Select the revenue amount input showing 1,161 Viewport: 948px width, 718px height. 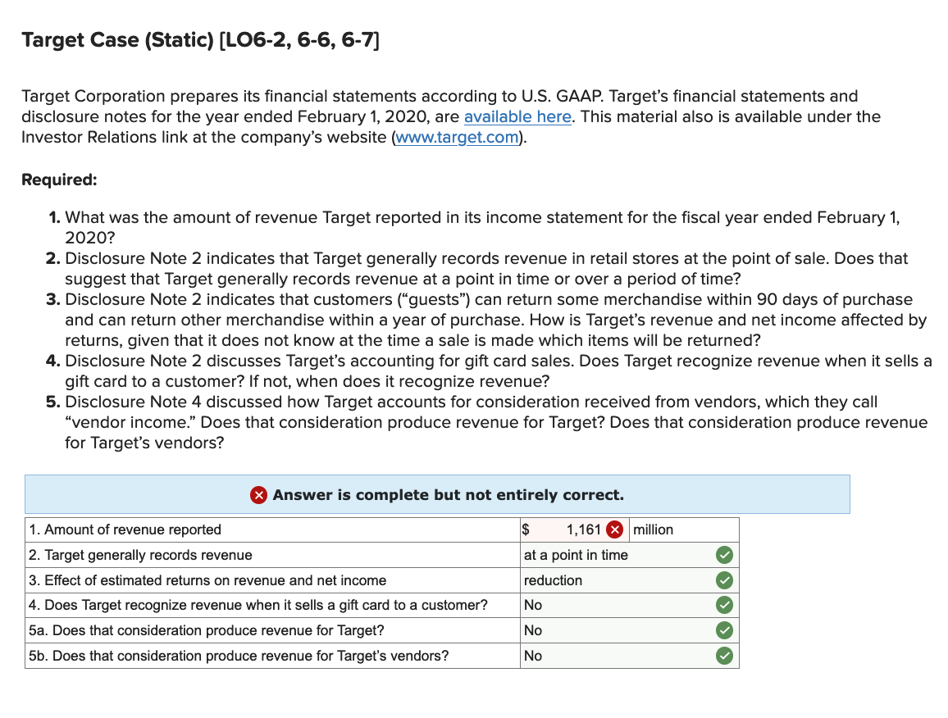[580, 529]
